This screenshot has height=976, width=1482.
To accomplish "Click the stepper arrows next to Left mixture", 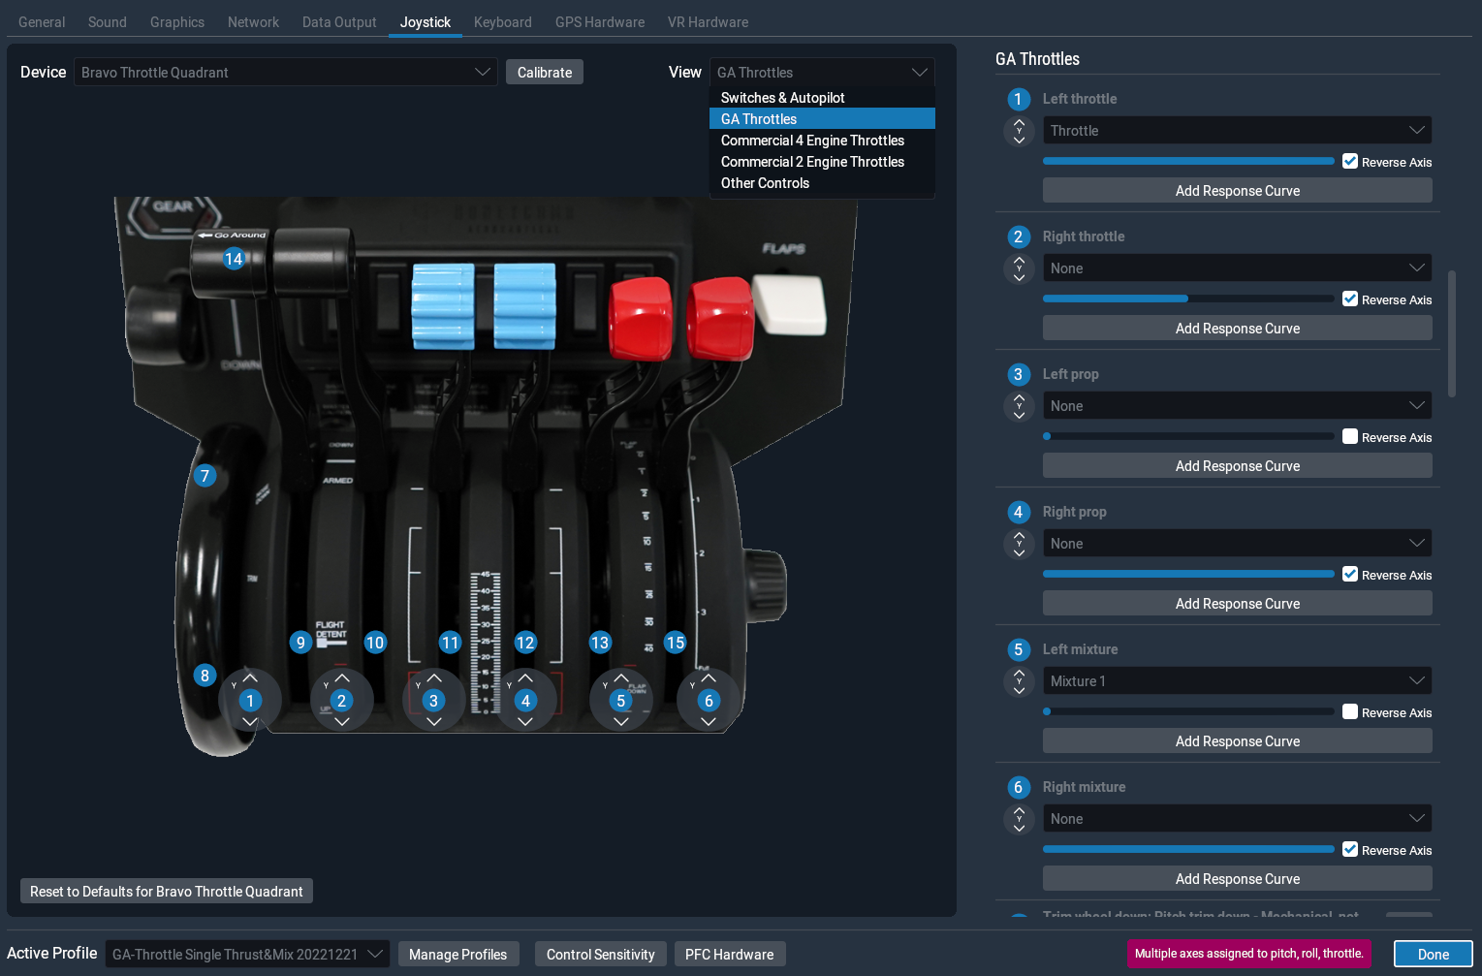I will tap(1019, 681).
